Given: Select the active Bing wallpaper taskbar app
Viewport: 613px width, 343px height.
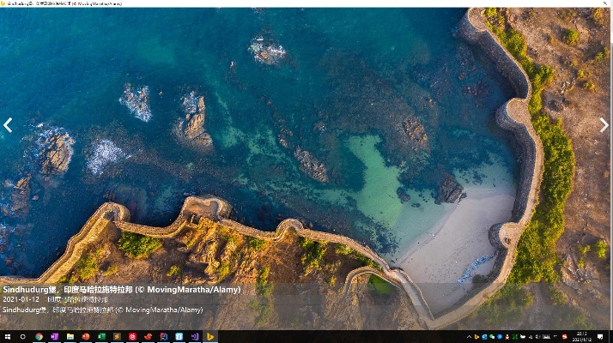Looking at the screenshot, I should coord(211,337).
